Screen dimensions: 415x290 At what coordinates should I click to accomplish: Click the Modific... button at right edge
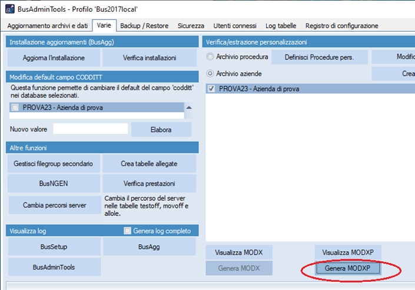[x=393, y=57]
